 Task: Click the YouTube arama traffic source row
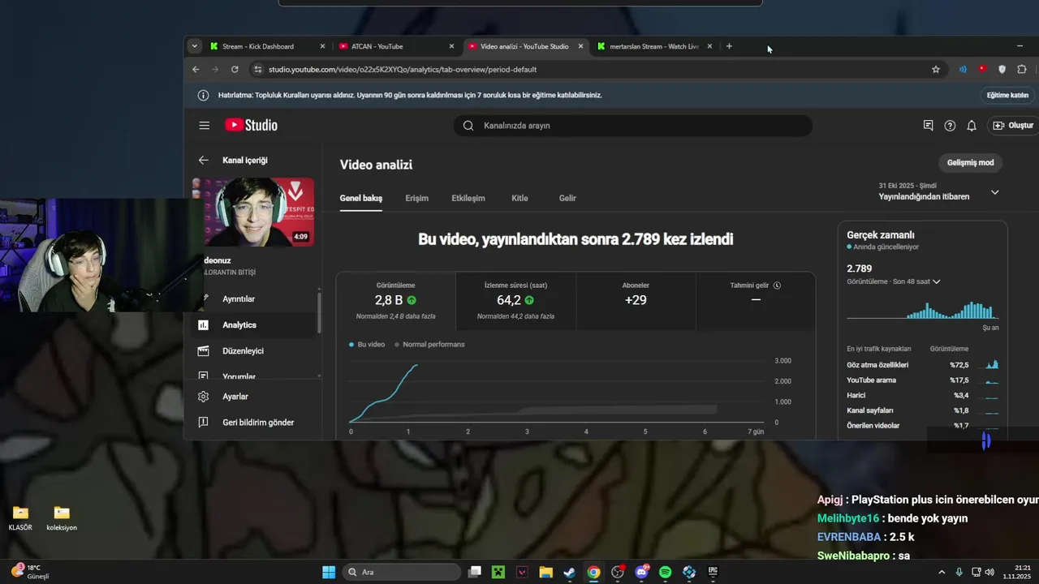click(923, 380)
